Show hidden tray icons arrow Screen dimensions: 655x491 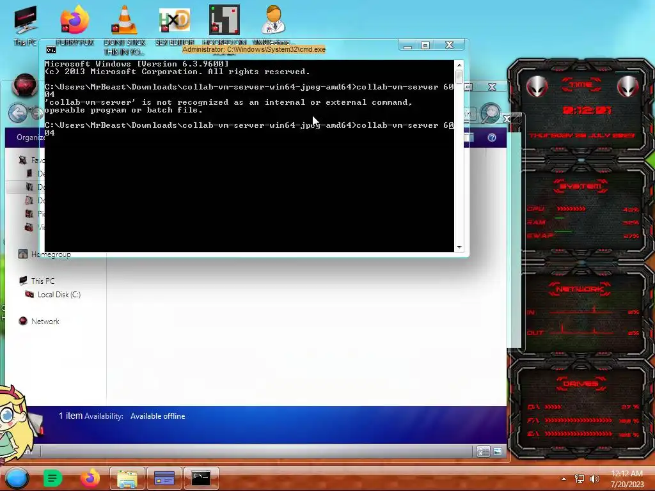tap(564, 479)
